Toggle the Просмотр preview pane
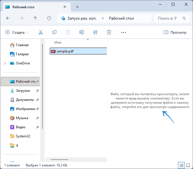This screenshot has height=169, width=193. [175, 32]
